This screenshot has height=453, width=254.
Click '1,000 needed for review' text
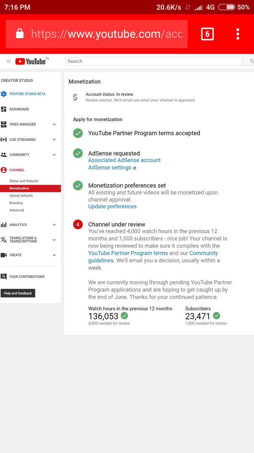click(x=206, y=323)
